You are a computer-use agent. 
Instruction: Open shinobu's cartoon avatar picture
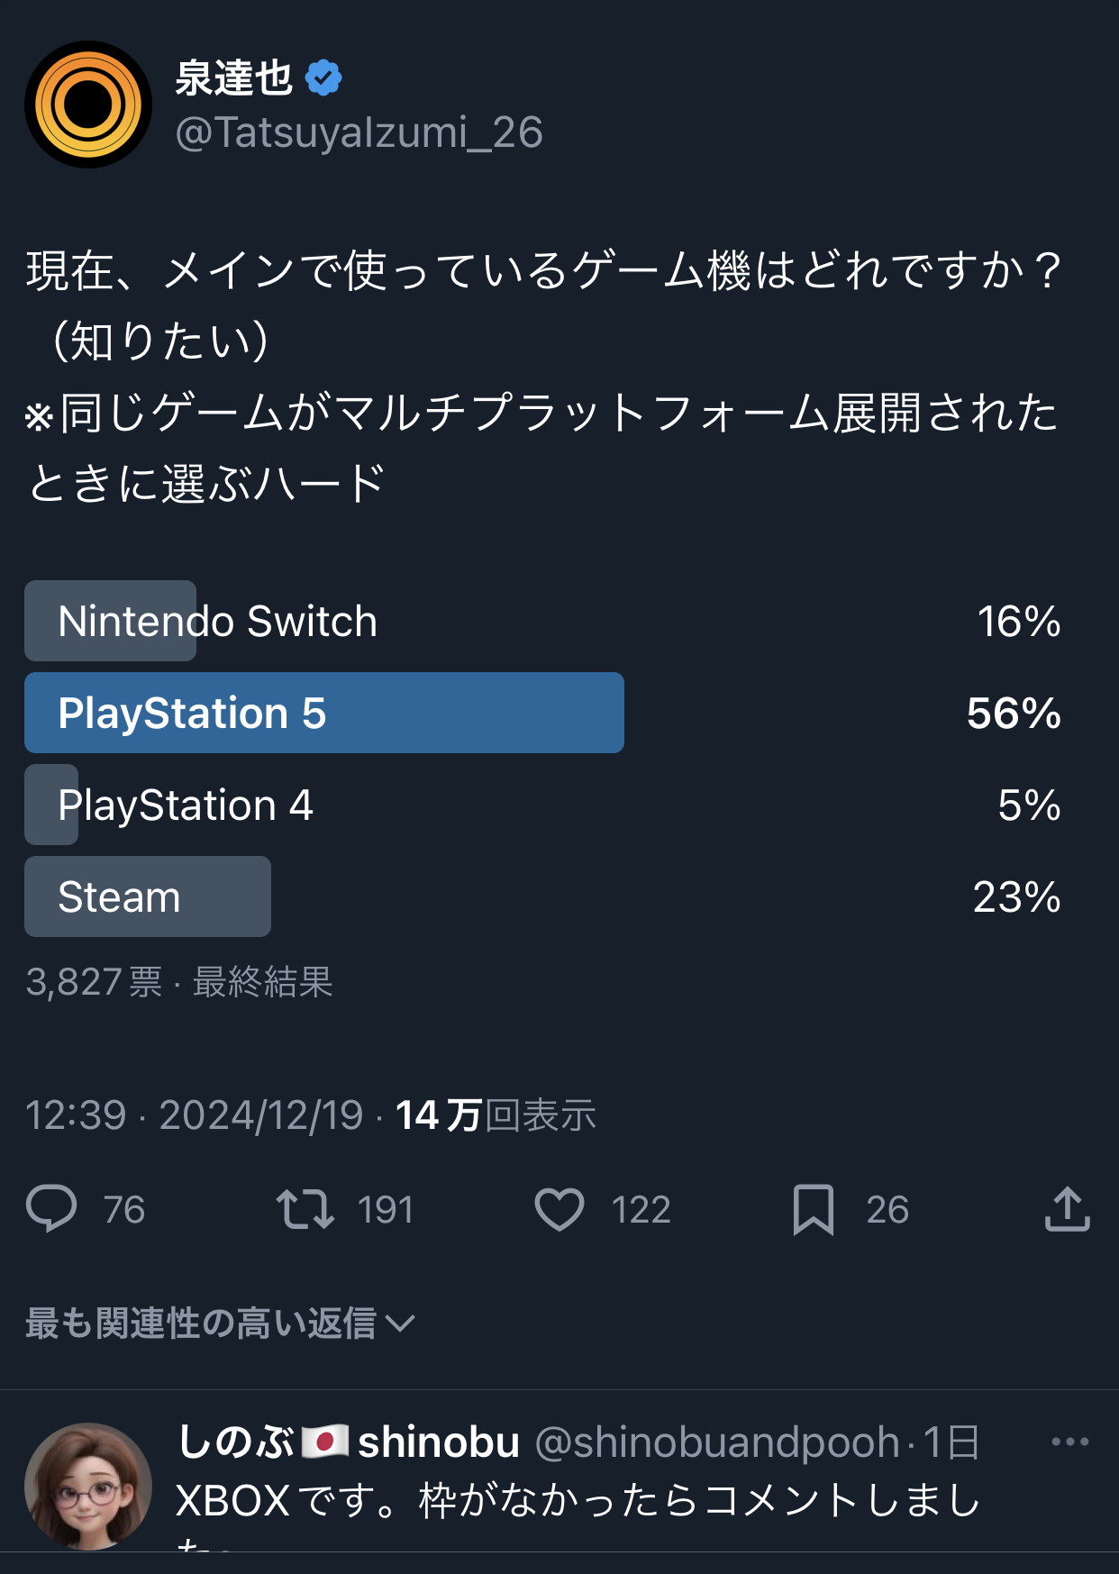[x=88, y=1485]
